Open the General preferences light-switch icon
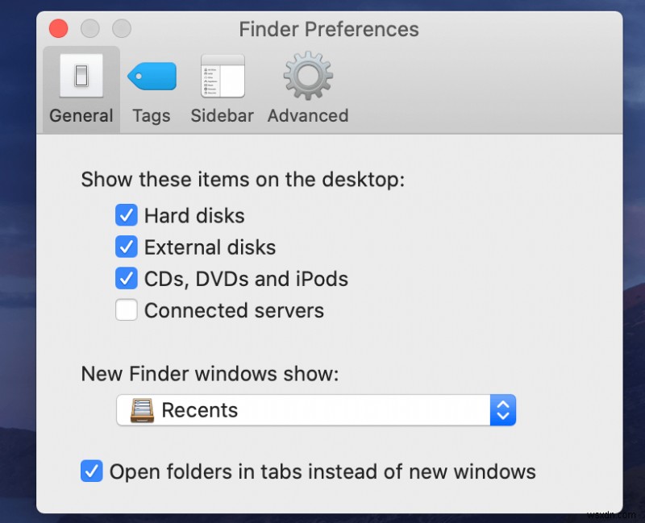 (81, 76)
